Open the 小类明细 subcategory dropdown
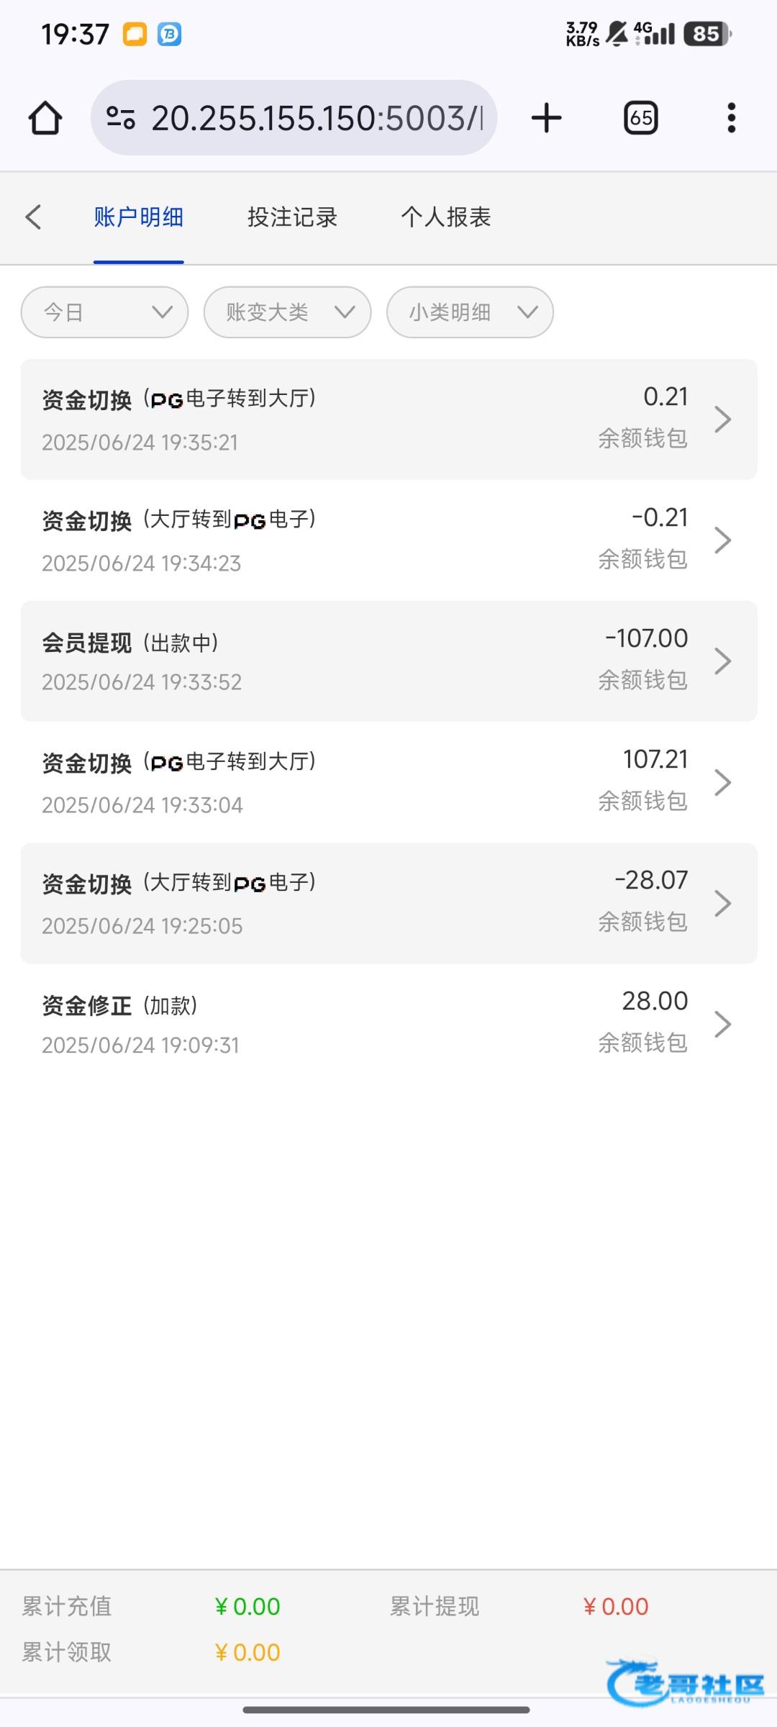Image resolution: width=777 pixels, height=1727 pixels. (470, 312)
